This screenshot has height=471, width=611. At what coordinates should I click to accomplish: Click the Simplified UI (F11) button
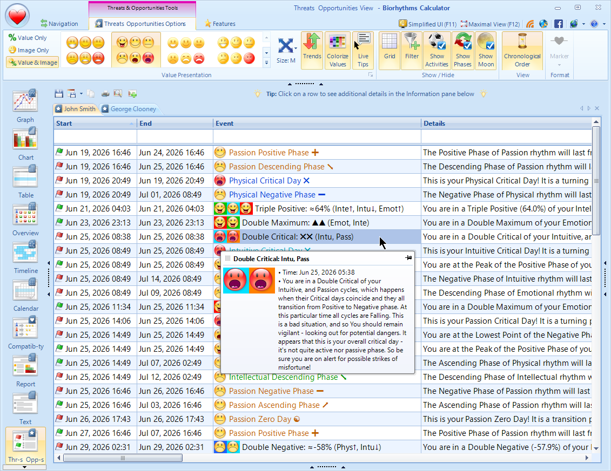[427, 24]
